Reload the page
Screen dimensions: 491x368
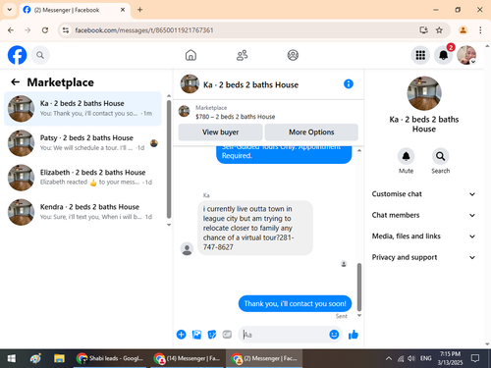45,30
